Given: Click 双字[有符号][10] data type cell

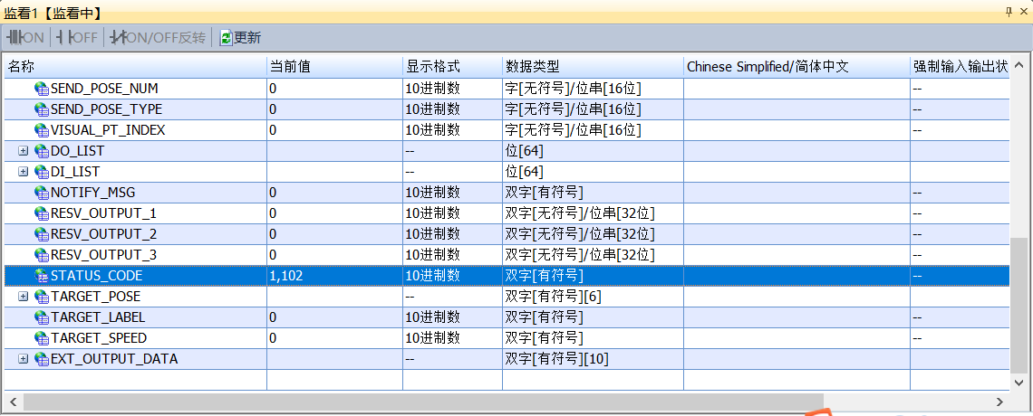Looking at the screenshot, I should tap(593, 359).
